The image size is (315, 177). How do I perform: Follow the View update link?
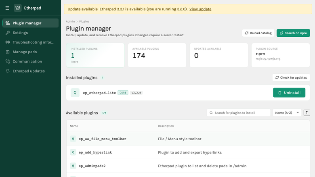[200, 9]
